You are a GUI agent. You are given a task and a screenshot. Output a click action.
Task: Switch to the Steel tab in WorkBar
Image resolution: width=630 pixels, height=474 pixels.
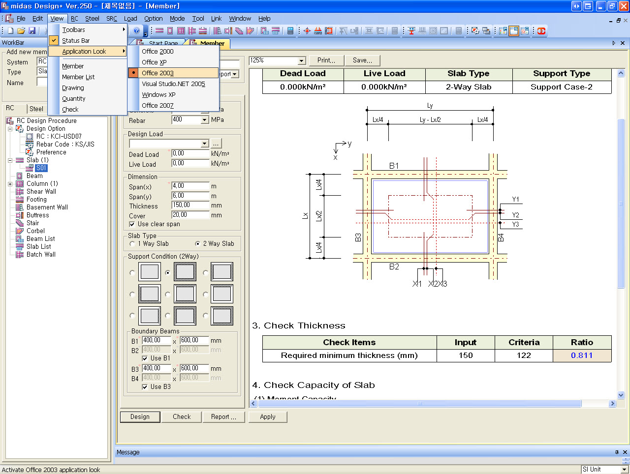[x=36, y=109]
